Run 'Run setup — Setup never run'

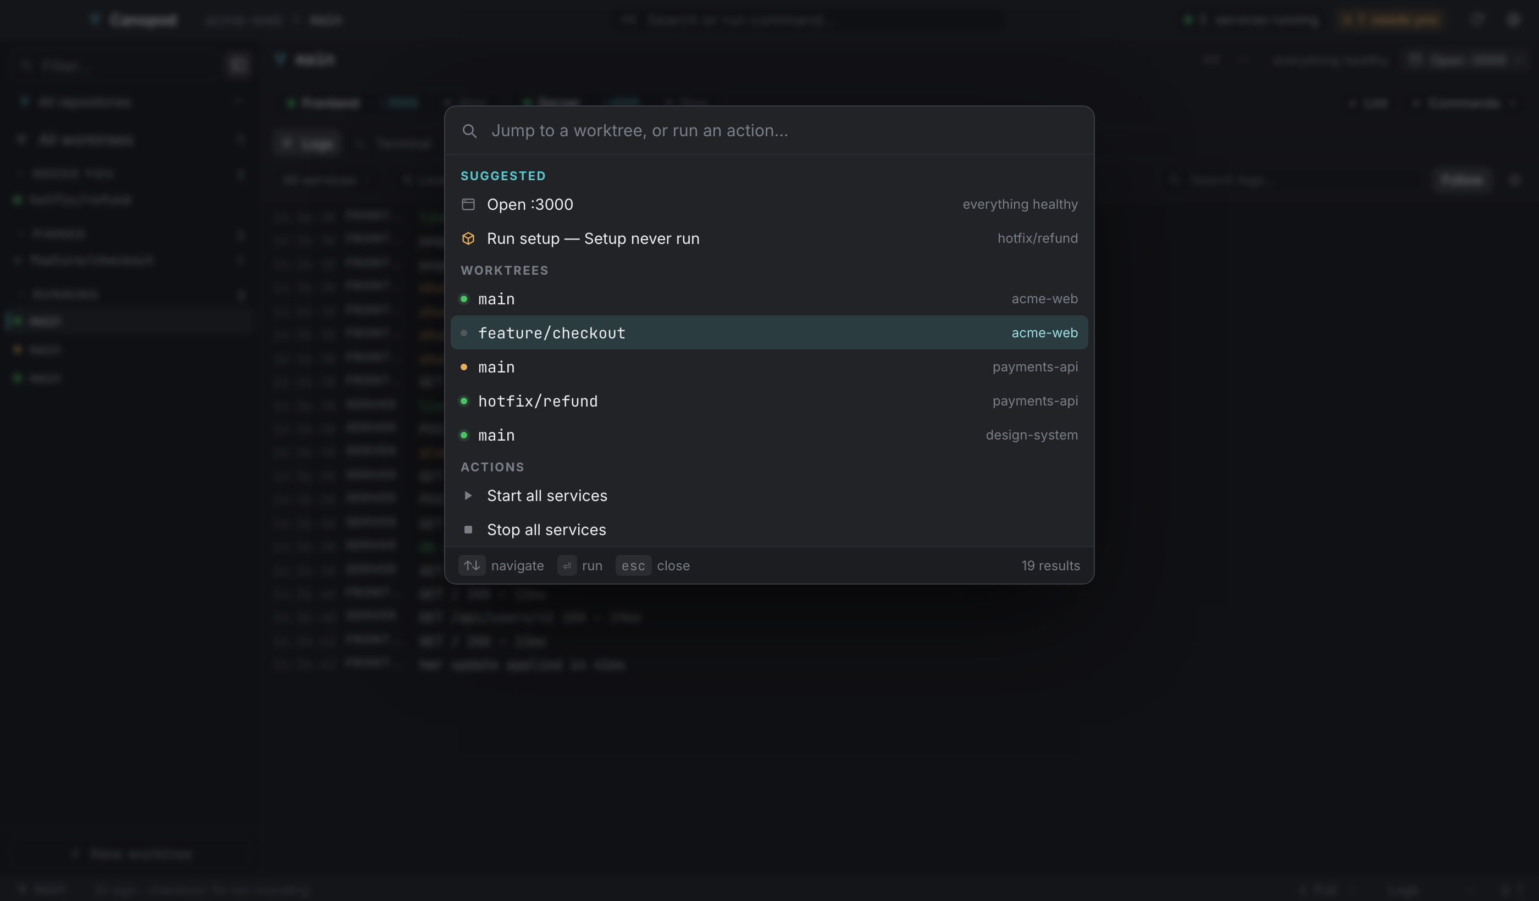(769, 238)
